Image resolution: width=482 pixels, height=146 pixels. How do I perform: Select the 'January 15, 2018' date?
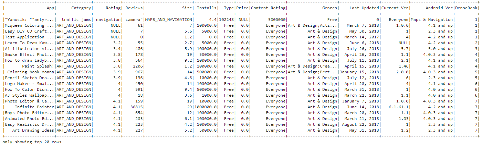(358, 72)
